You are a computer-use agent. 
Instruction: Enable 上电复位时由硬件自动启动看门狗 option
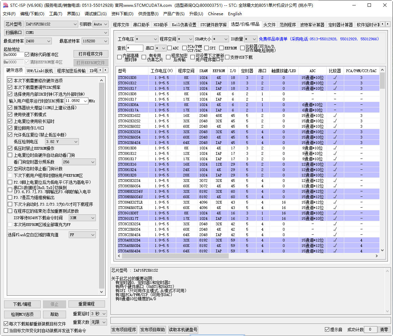point(10,155)
